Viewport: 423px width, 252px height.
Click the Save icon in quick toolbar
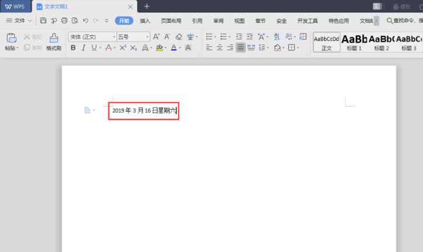tap(43, 21)
